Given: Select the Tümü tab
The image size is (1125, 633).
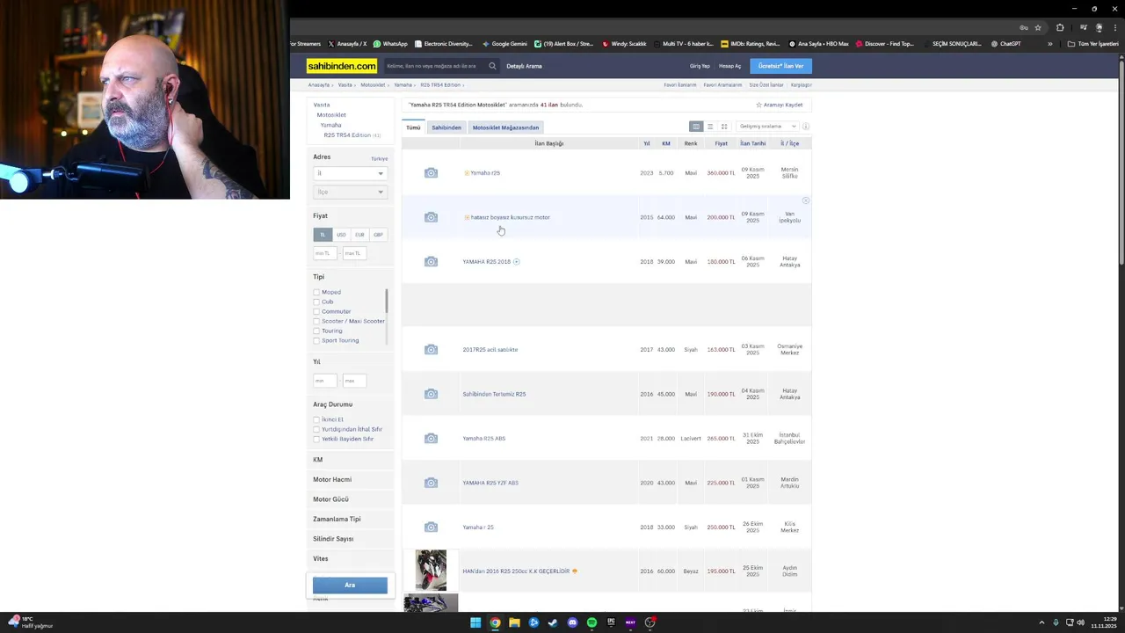Looking at the screenshot, I should 413,127.
